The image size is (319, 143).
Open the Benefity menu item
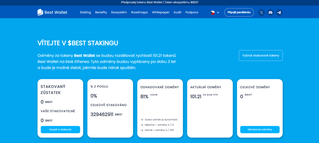tap(101, 12)
